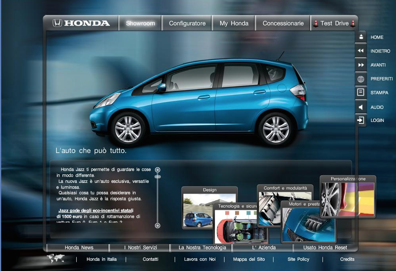396x271 pixels.
Task: Open the L' Azienda menu
Action: coord(264,248)
